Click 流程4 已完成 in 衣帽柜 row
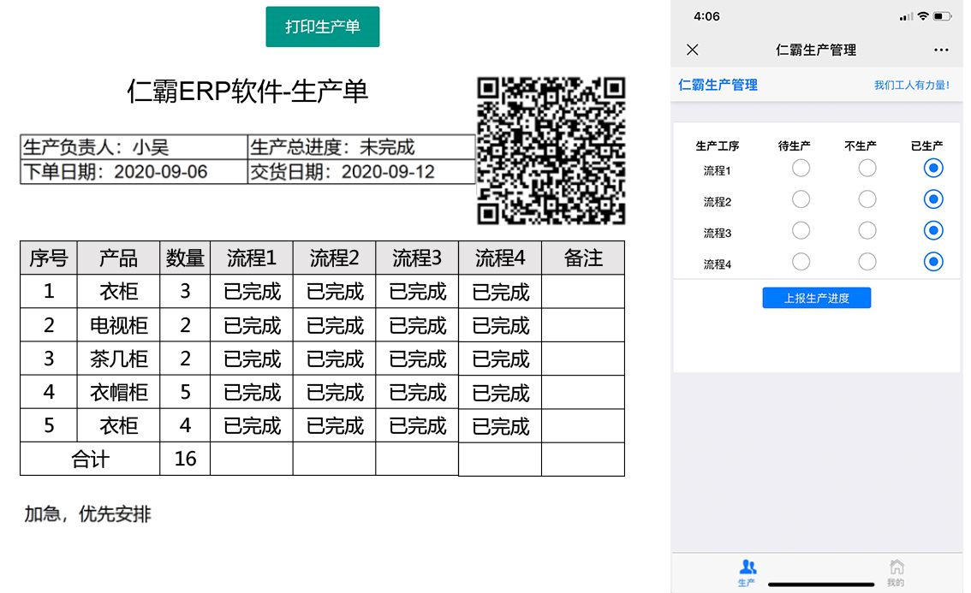Image resolution: width=971 pixels, height=593 pixels. pyautogui.click(x=500, y=393)
